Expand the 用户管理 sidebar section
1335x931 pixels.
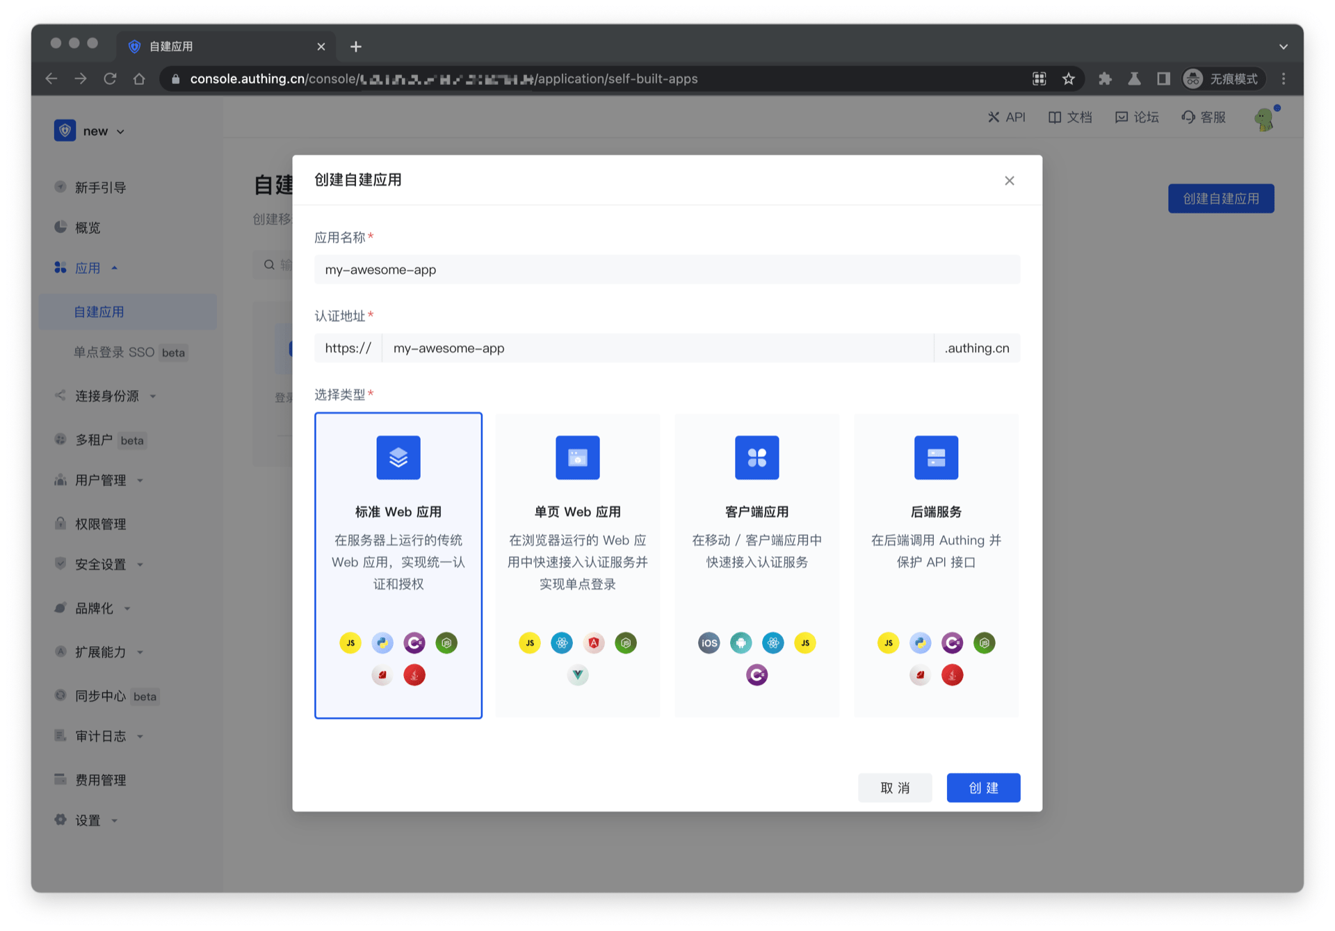[101, 480]
